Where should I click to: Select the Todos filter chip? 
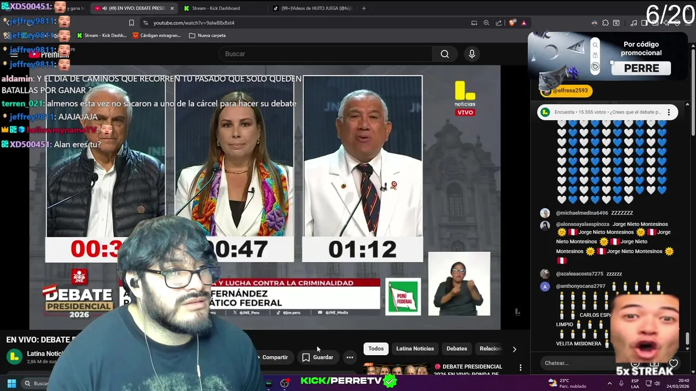[376, 349]
